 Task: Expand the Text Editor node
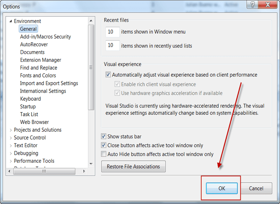[x=11, y=146]
